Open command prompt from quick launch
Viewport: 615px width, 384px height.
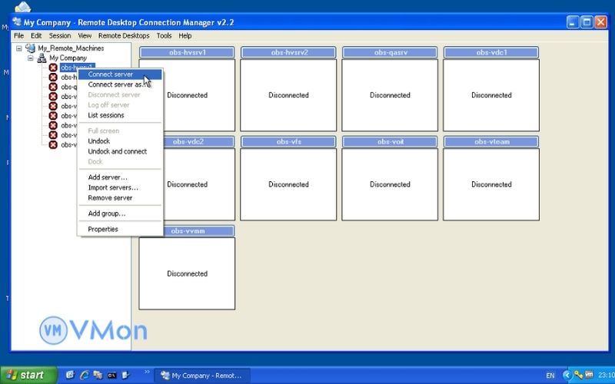(x=111, y=375)
